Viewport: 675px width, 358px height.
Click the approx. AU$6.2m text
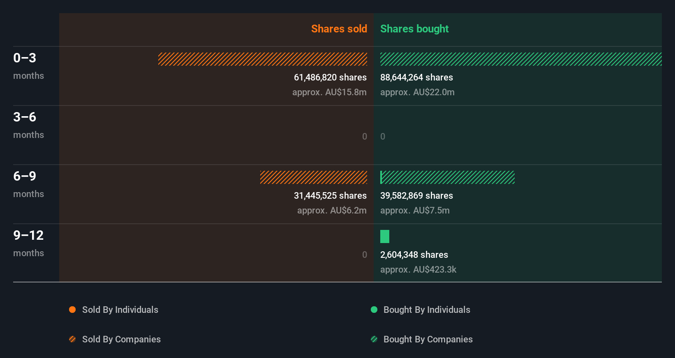tap(332, 211)
